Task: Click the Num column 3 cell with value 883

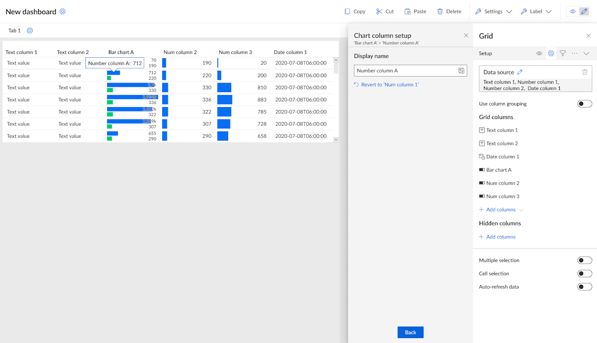Action: 242,100
